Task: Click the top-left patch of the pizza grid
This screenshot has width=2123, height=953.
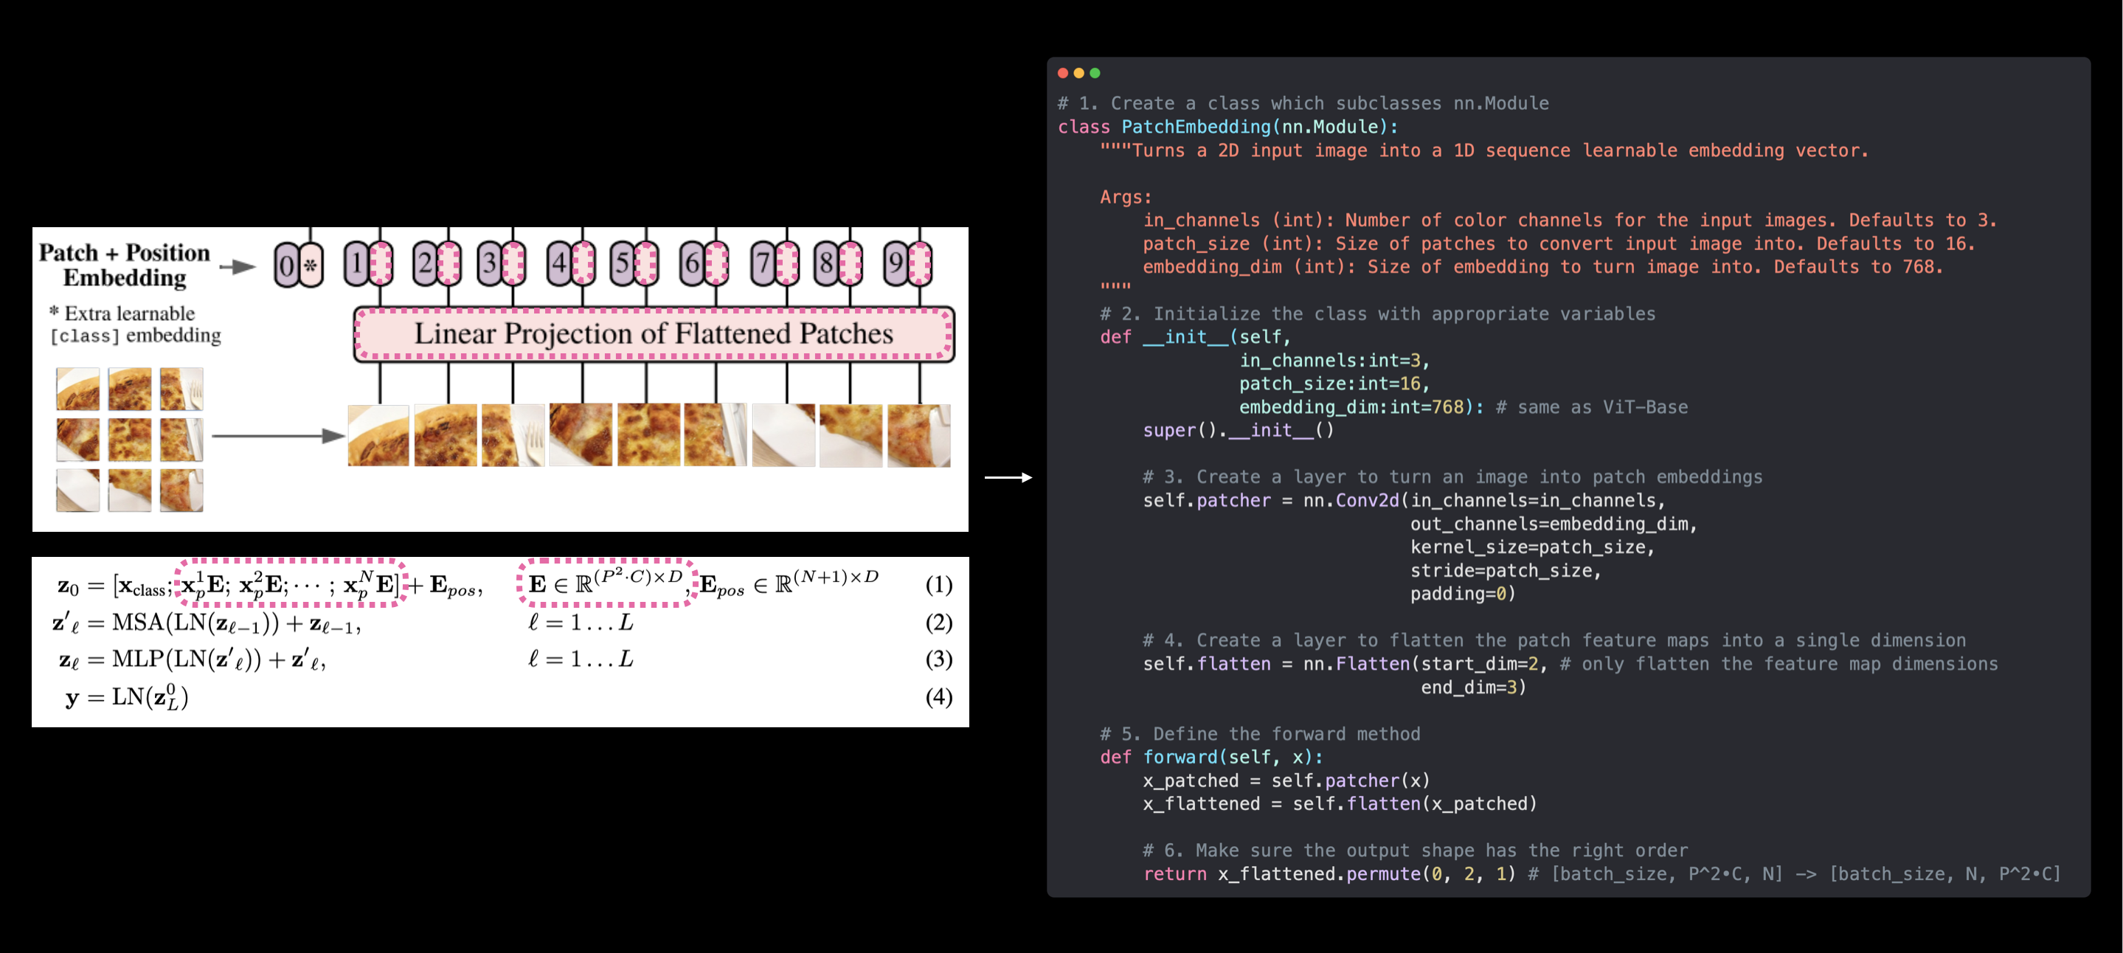Action: [x=78, y=389]
